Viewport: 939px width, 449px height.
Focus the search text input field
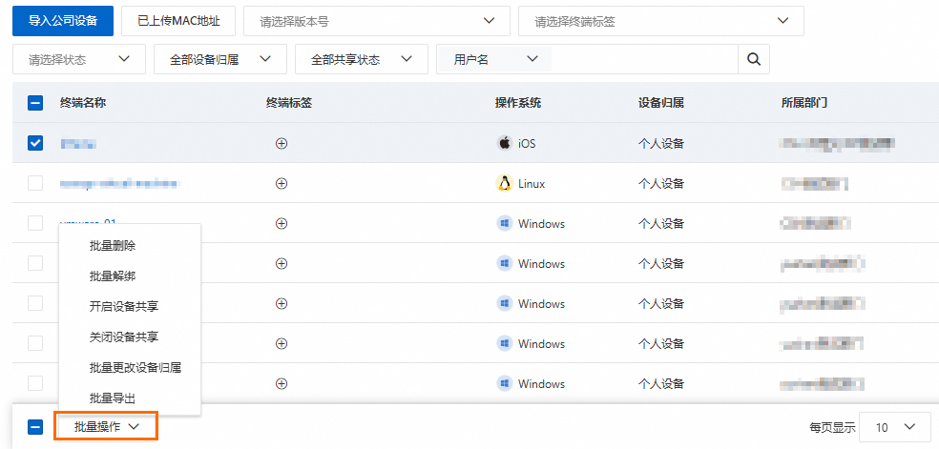click(x=644, y=59)
